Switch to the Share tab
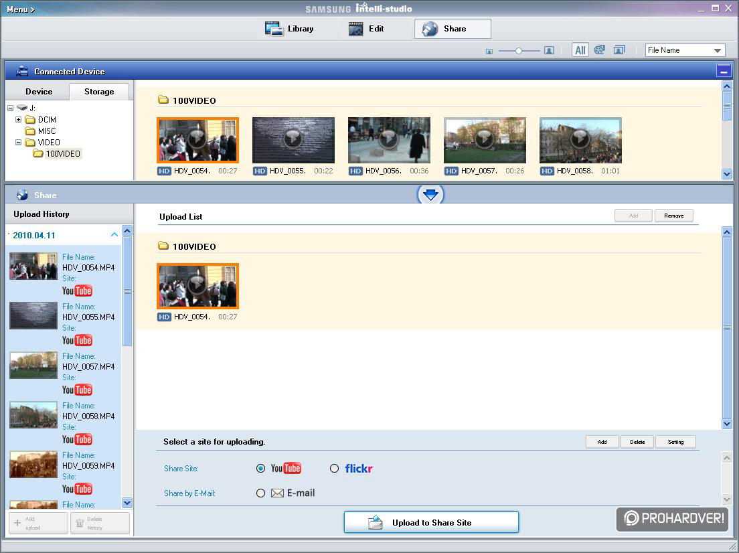 (453, 29)
